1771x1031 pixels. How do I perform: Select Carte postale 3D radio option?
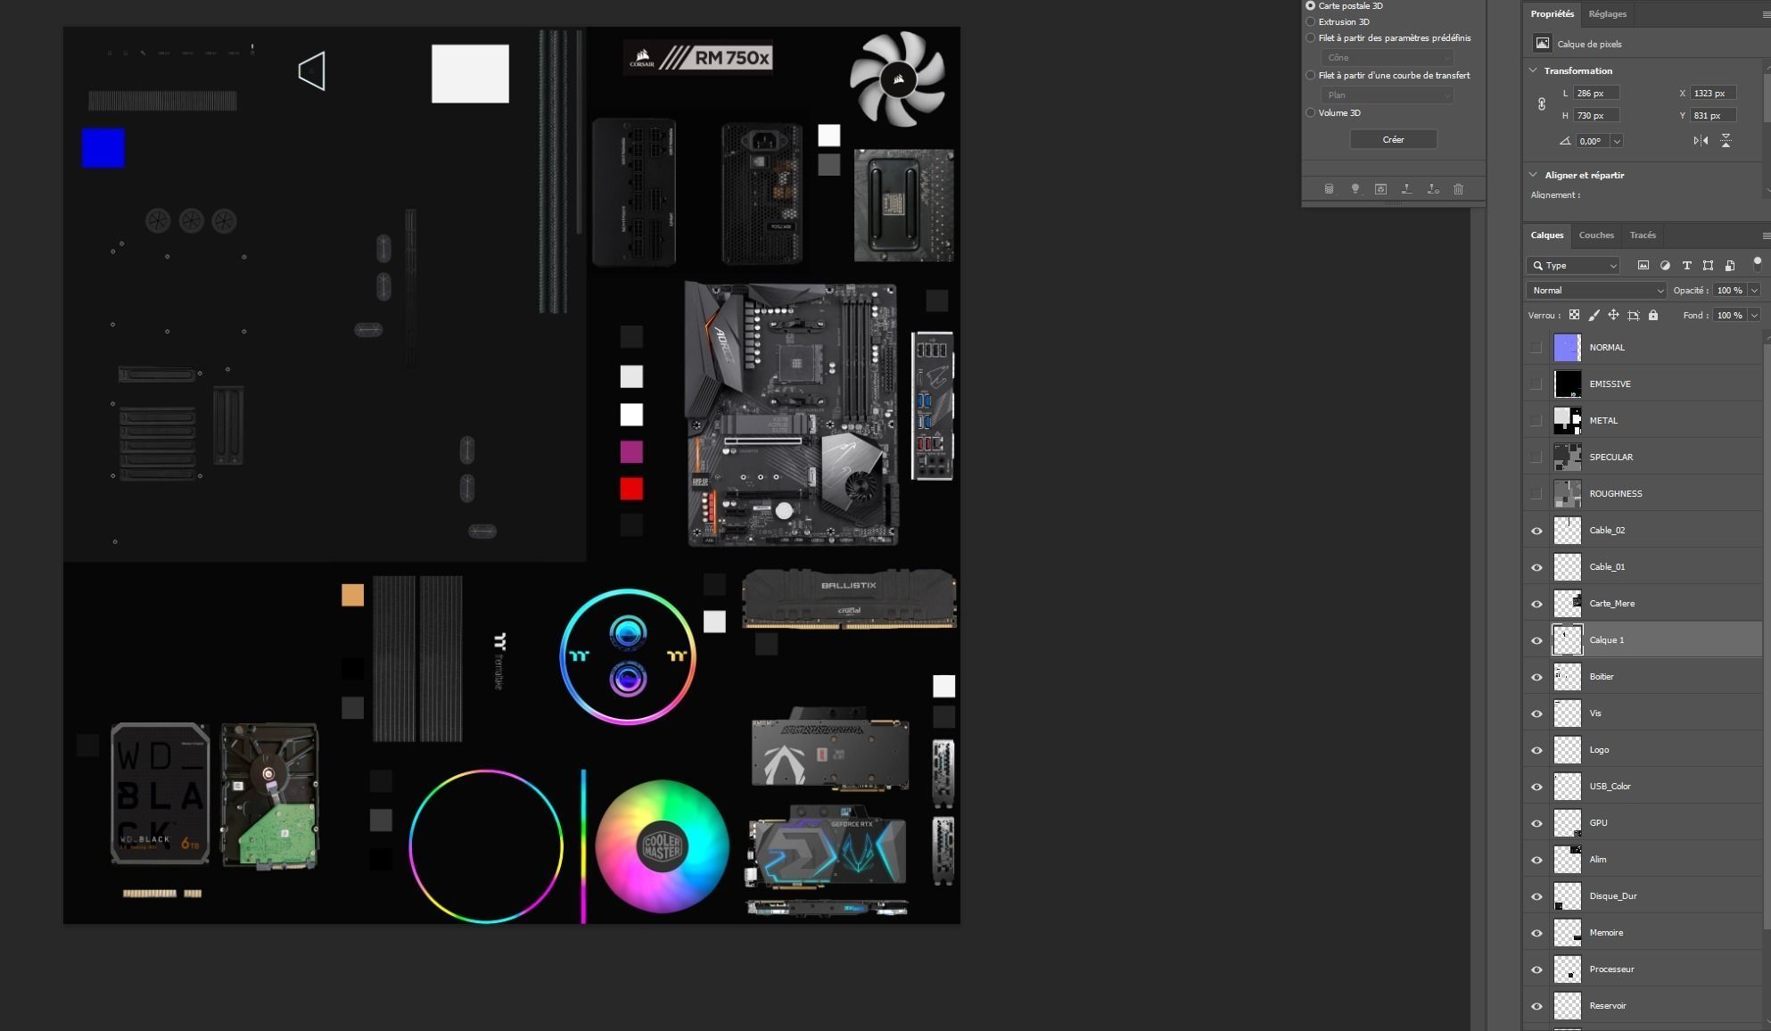(1311, 5)
